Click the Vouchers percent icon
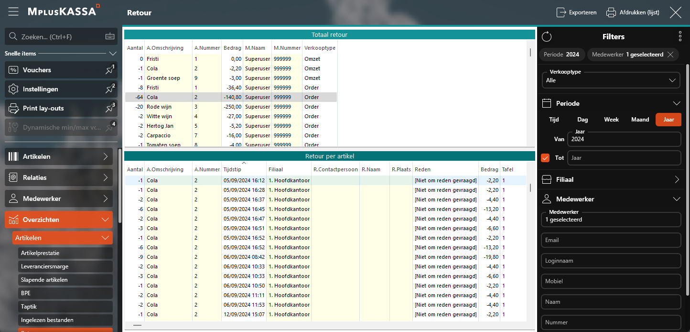690x332 pixels. (x=14, y=70)
